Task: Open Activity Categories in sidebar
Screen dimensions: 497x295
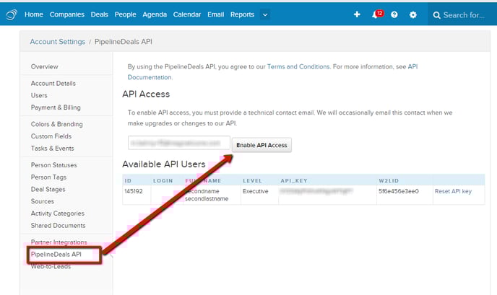Action: pos(58,213)
